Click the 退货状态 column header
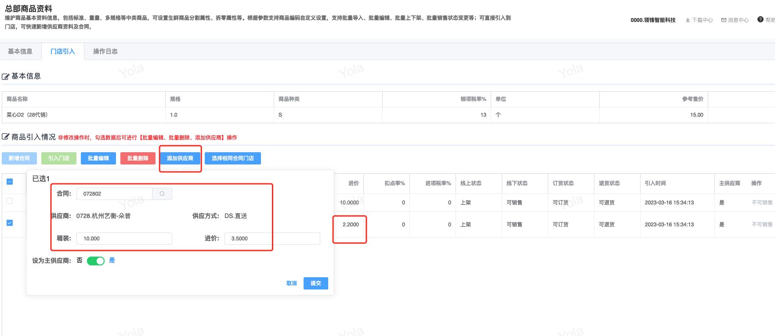This screenshot has width=775, height=336. (x=609, y=183)
